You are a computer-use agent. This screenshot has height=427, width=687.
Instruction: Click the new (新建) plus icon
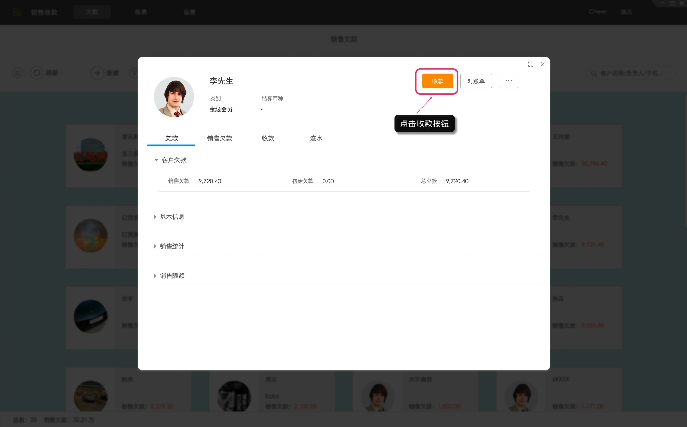(97, 73)
